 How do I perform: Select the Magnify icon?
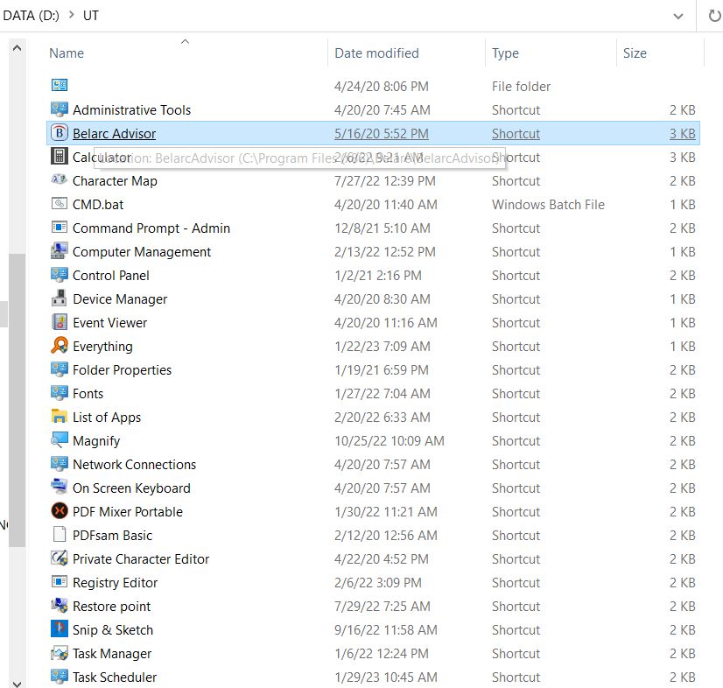click(59, 440)
